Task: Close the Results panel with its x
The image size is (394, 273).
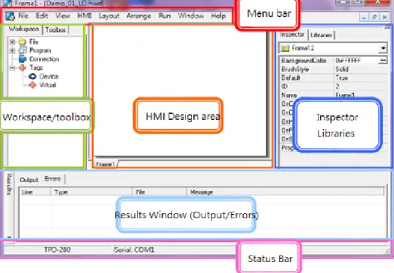Action: click(10, 237)
